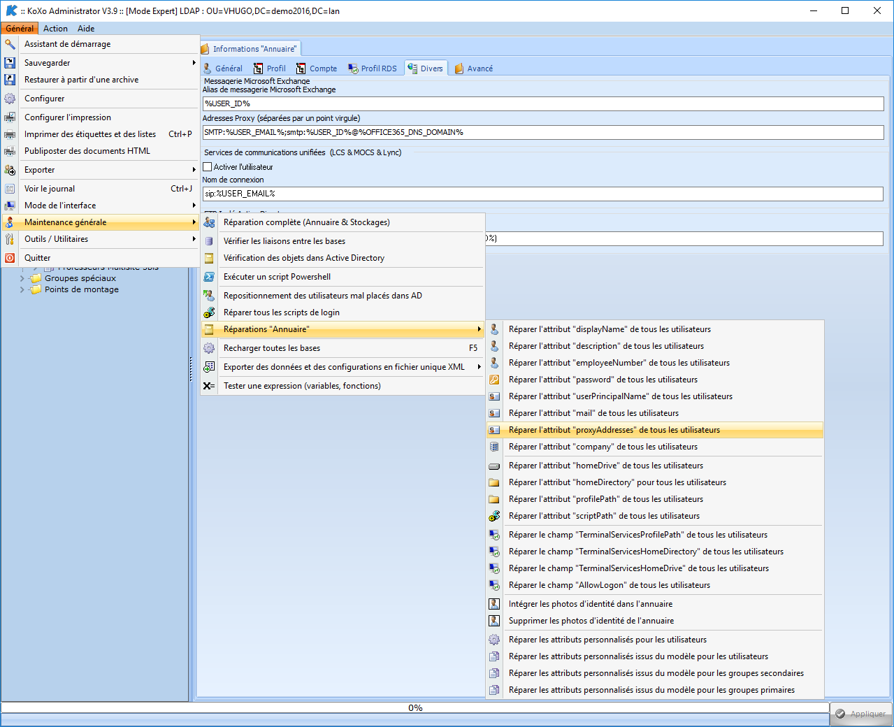This screenshot has height=727, width=894.
Task: Select Réparer l'attribut userPrincipalName de tous les utilisateurs
Action: (655, 396)
